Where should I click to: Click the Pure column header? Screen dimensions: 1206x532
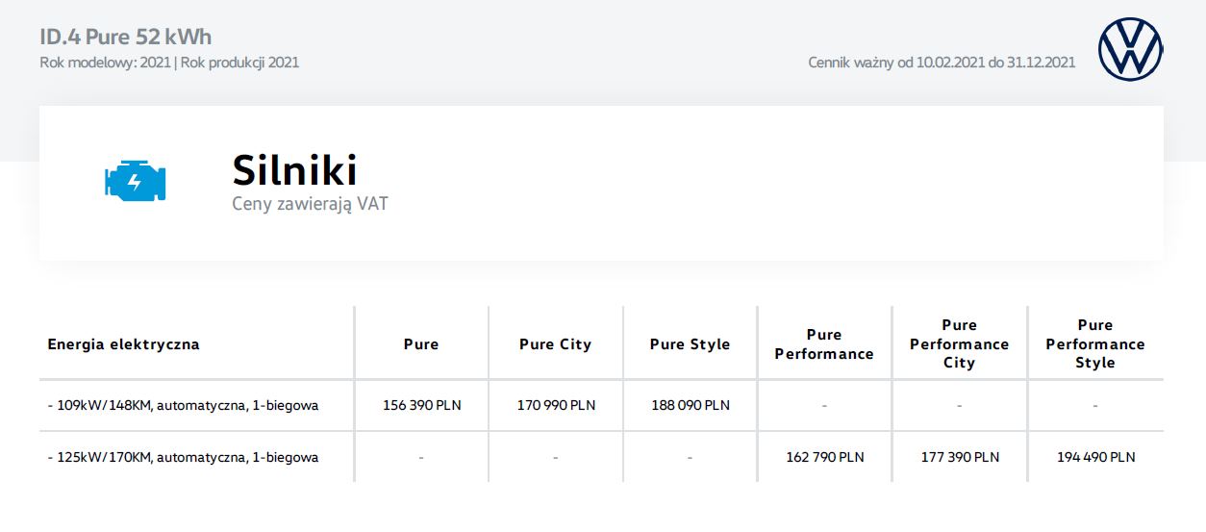click(421, 344)
